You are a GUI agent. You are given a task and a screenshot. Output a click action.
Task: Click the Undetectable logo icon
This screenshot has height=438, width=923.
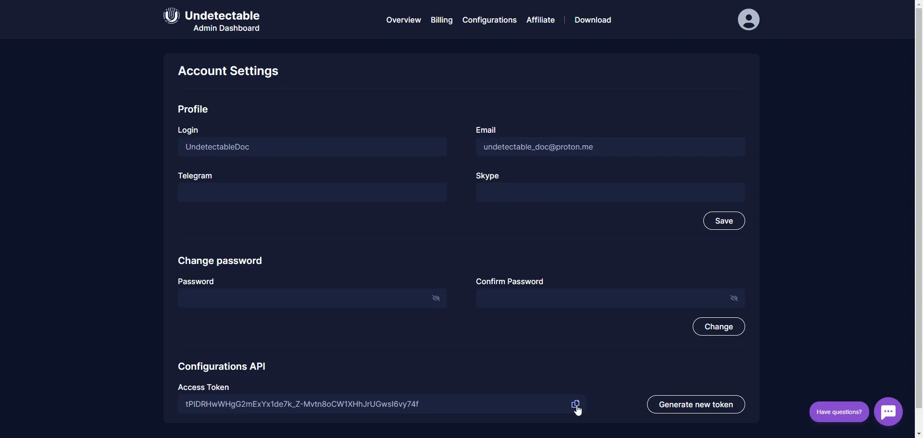(x=172, y=15)
